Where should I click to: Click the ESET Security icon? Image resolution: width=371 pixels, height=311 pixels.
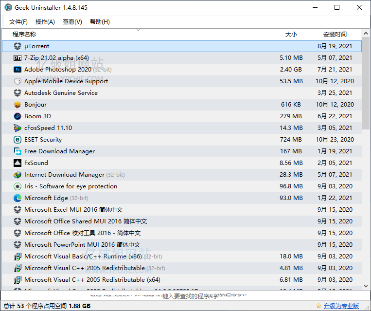click(x=18, y=140)
